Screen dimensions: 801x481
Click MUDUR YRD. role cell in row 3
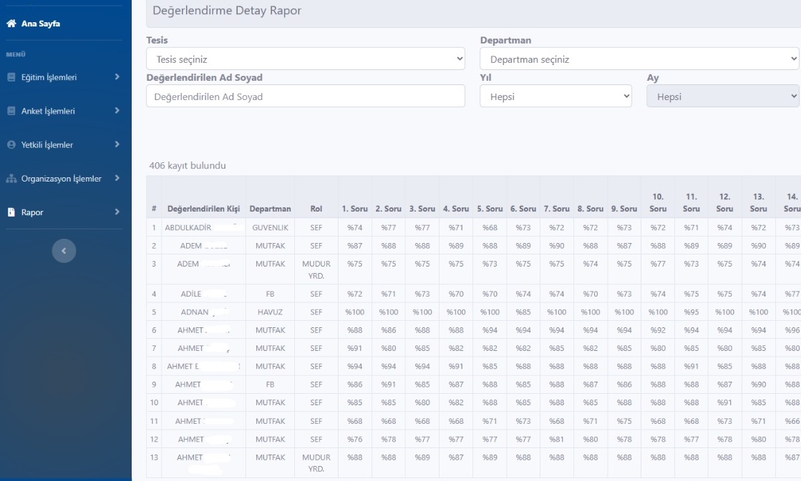coord(316,269)
